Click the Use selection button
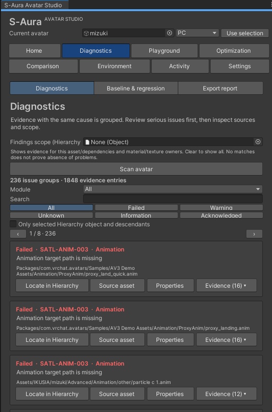This screenshot has height=412, width=272. coord(244,33)
